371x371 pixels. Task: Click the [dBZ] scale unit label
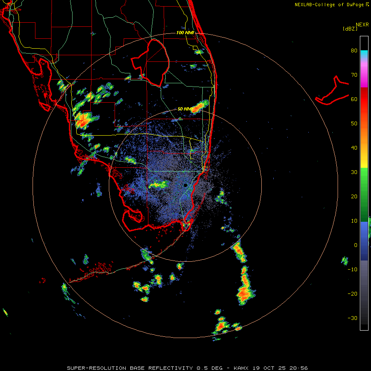[x=350, y=28]
